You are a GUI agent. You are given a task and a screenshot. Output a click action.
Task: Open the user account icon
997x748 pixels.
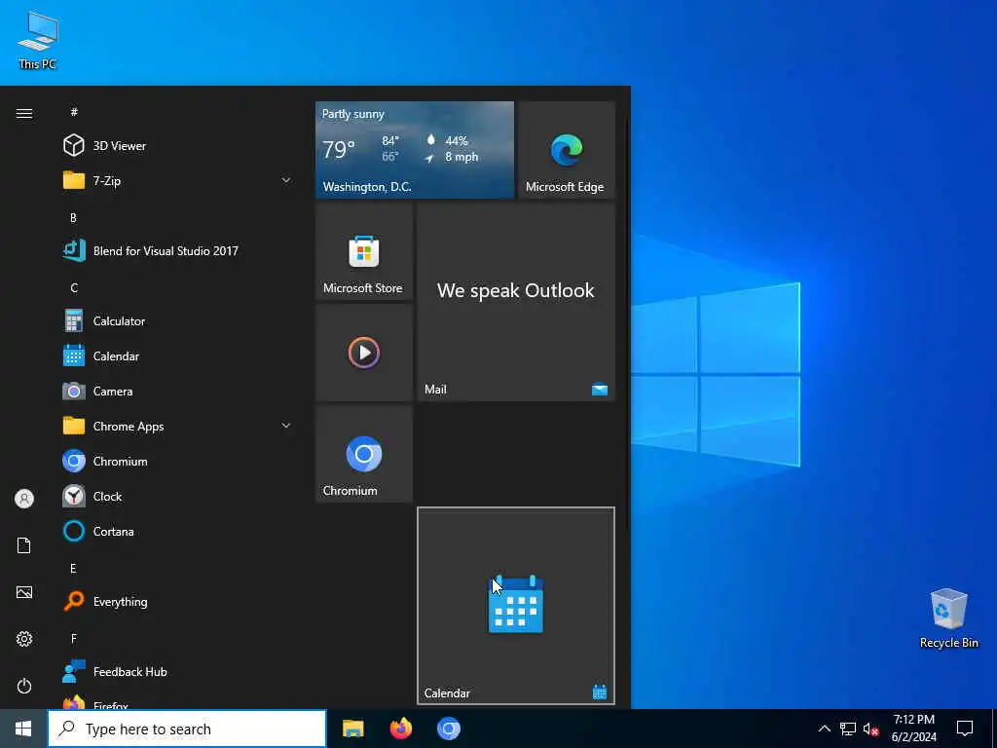[x=24, y=499]
